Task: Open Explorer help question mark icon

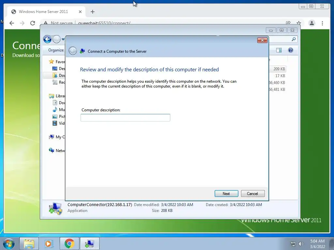Action: 290,50
